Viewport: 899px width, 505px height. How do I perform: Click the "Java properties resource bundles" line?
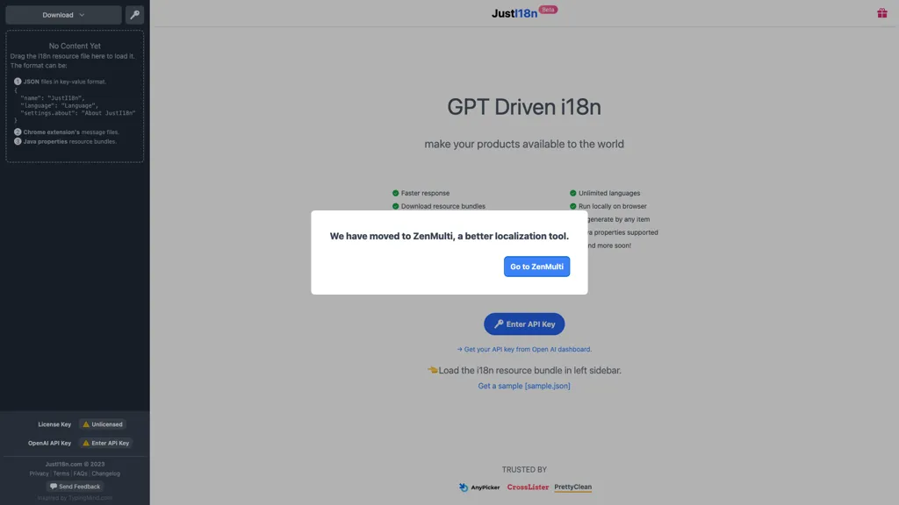pyautogui.click(x=70, y=141)
